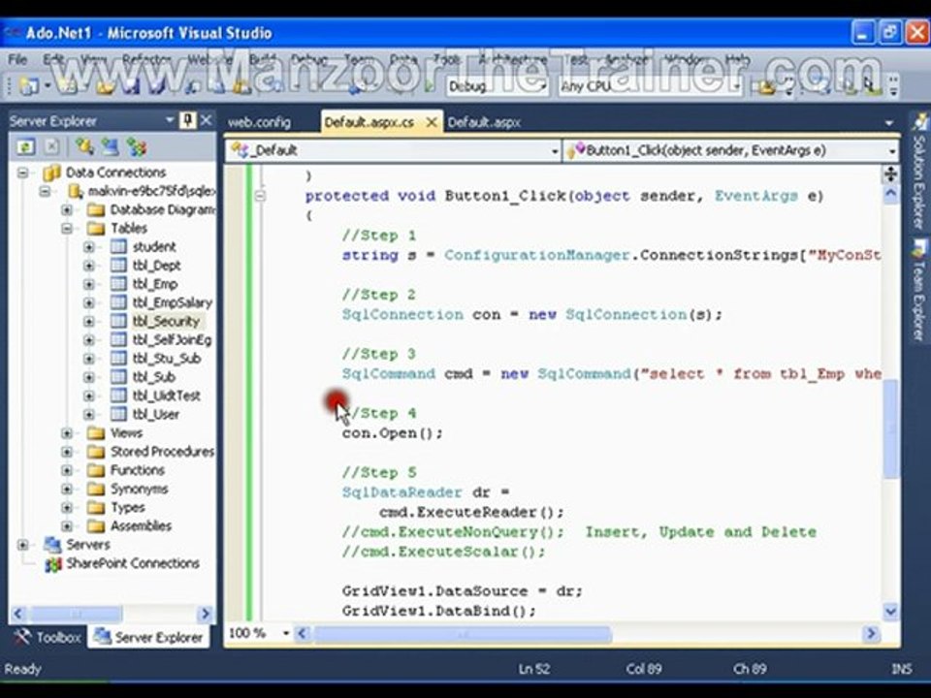
Task: Toggle auto-hide pin on Server Explorer
Action: tap(187, 120)
